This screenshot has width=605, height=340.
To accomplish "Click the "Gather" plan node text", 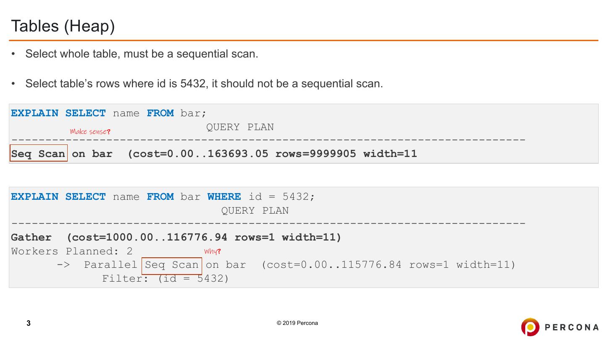I will [x=31, y=238].
